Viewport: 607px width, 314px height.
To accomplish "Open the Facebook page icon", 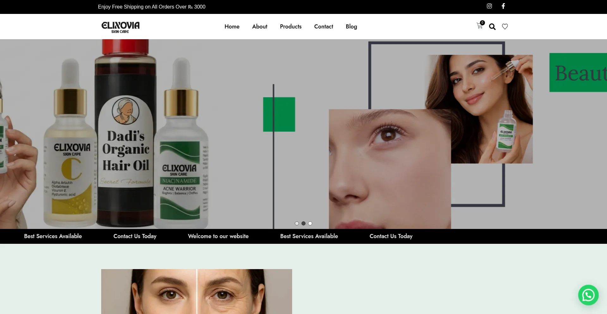I will 503,6.
